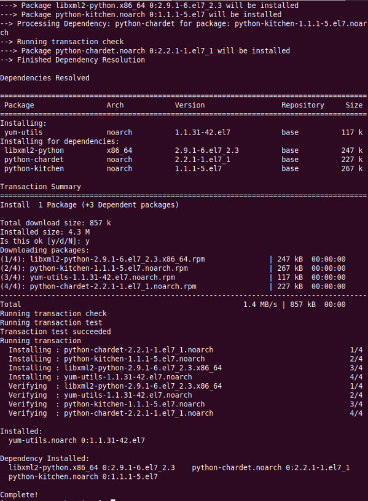Click the '(4/4): python-chardet' rpm download line

point(173,286)
